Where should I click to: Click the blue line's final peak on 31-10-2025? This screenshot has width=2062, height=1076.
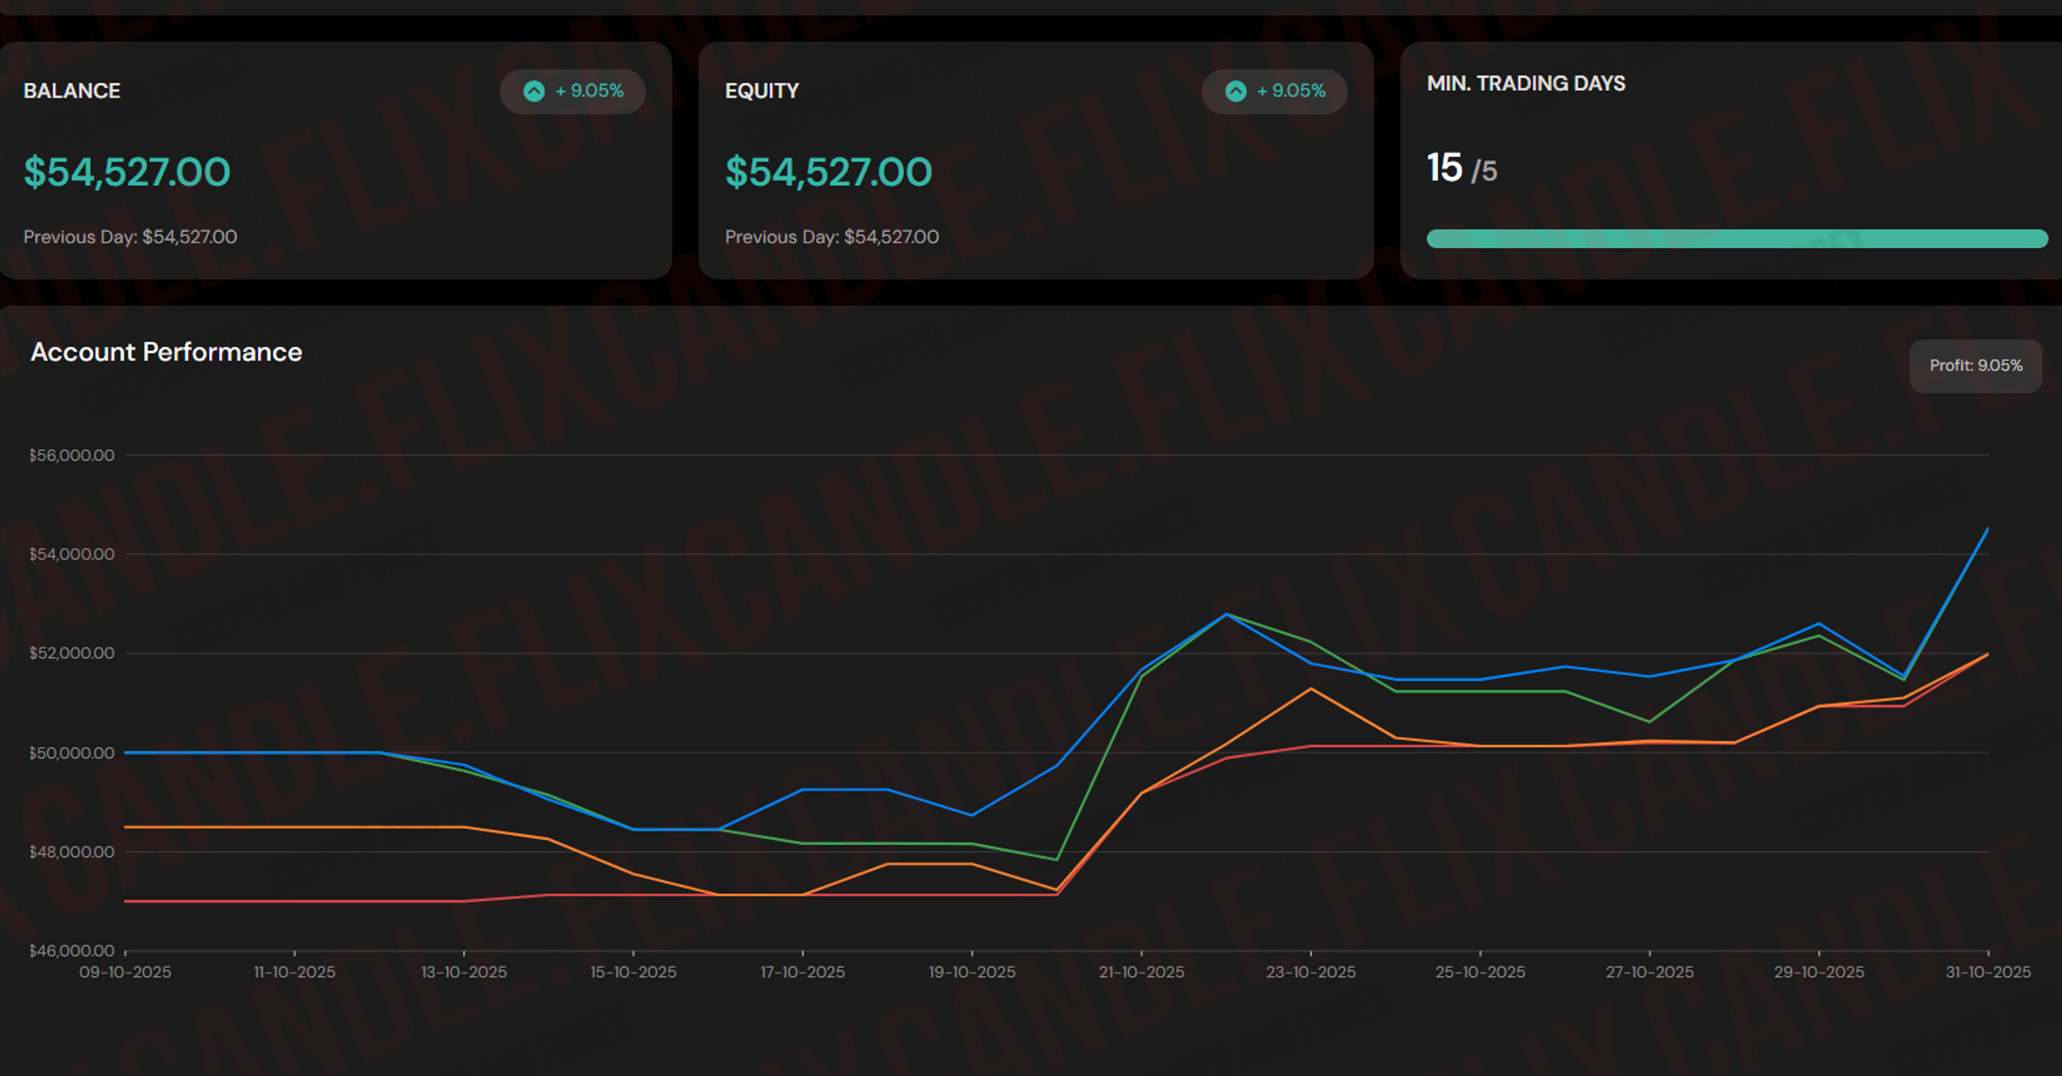coord(1988,529)
